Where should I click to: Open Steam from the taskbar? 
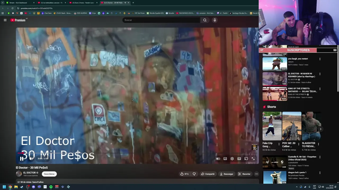pos(22,187)
